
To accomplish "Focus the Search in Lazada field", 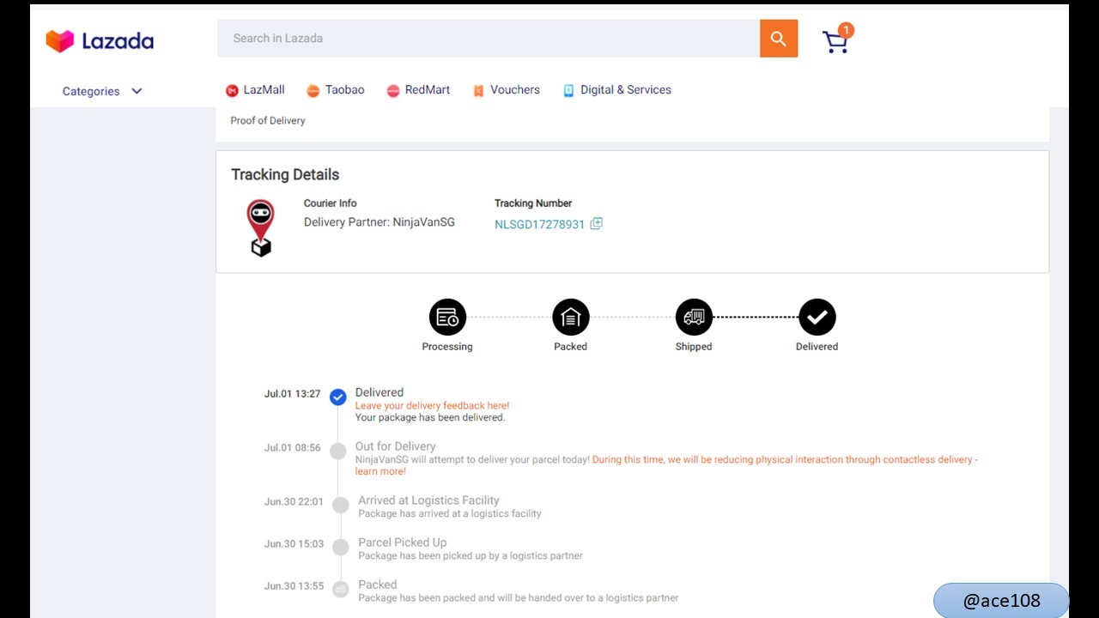I will pyautogui.click(x=489, y=39).
